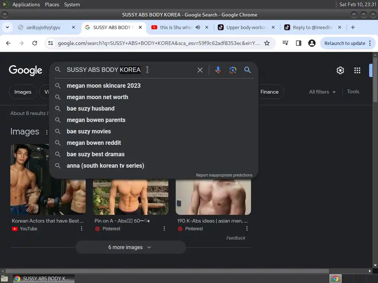The width and height of the screenshot is (378, 283).
Task: Open options for the Images section
Action: point(47,132)
